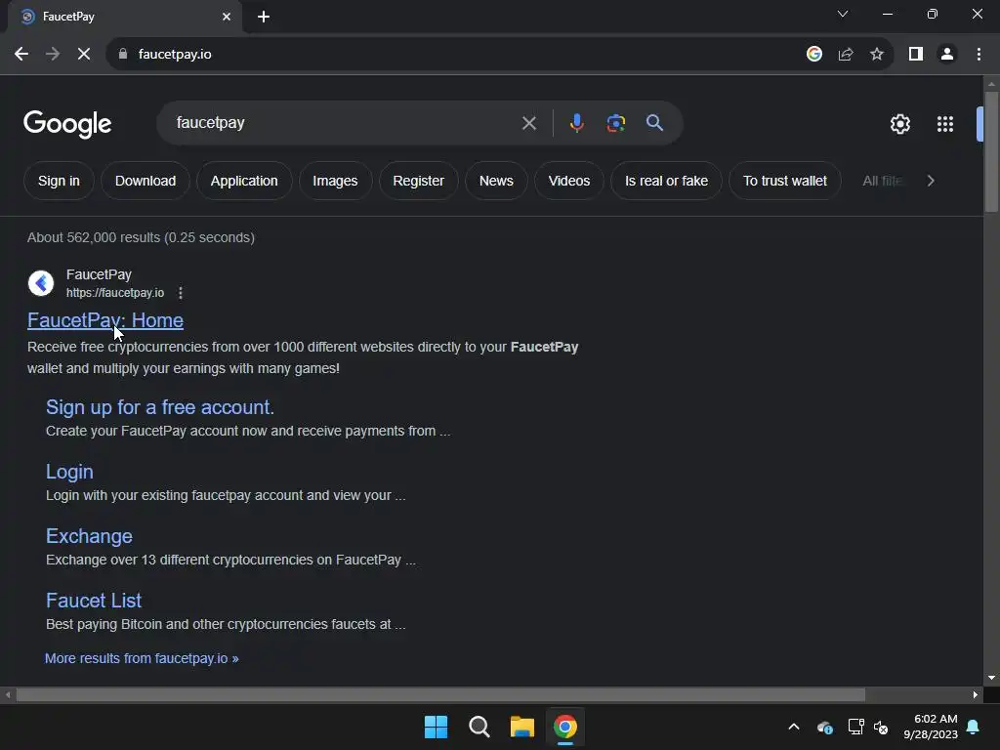Open the Chrome profile menu

point(947,55)
